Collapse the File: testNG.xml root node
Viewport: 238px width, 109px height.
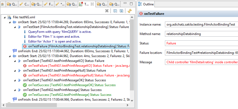5,17
